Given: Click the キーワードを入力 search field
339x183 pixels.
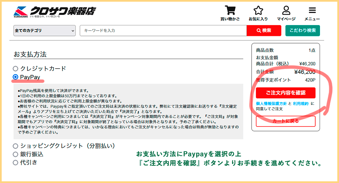Looking at the screenshot, I should 163,30.
